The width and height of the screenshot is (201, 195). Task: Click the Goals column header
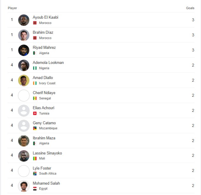[x=190, y=8]
